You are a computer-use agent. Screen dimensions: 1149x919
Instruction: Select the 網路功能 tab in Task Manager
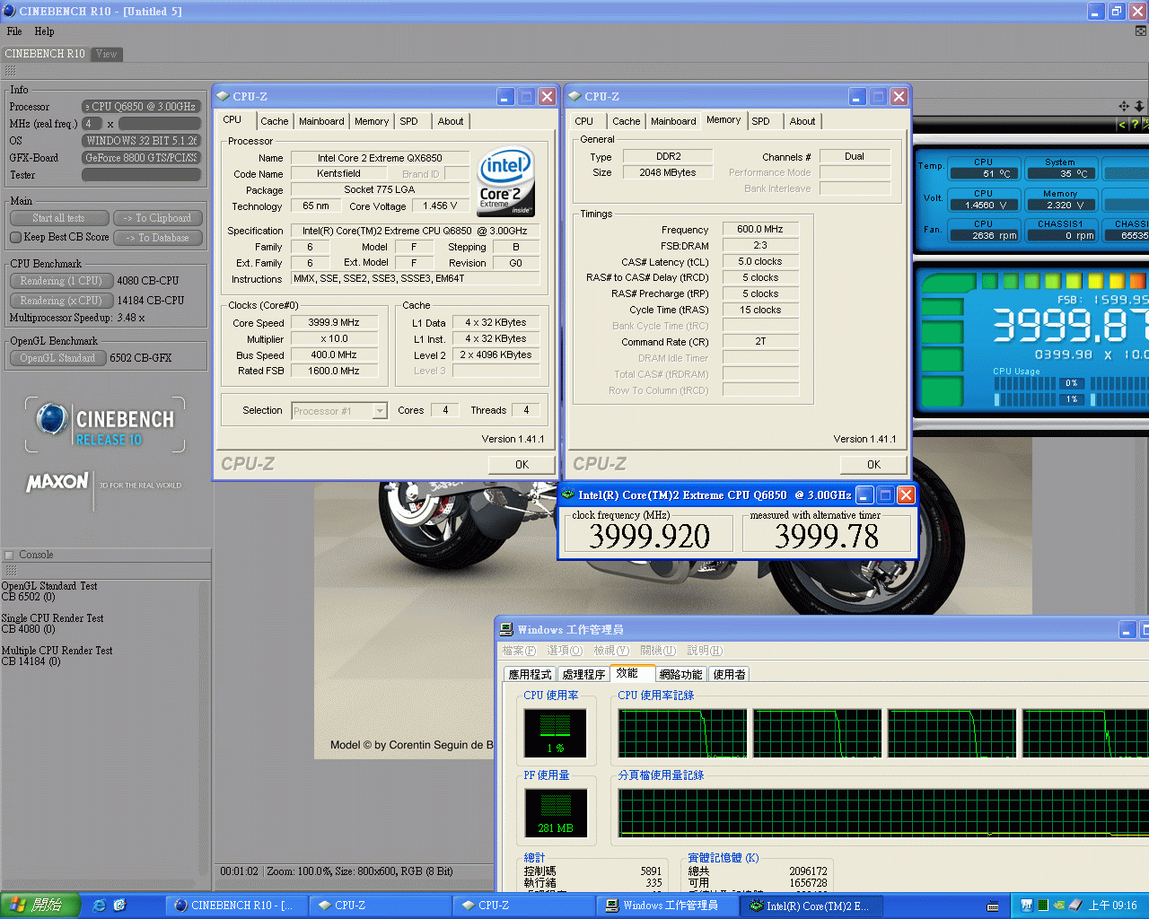(680, 674)
